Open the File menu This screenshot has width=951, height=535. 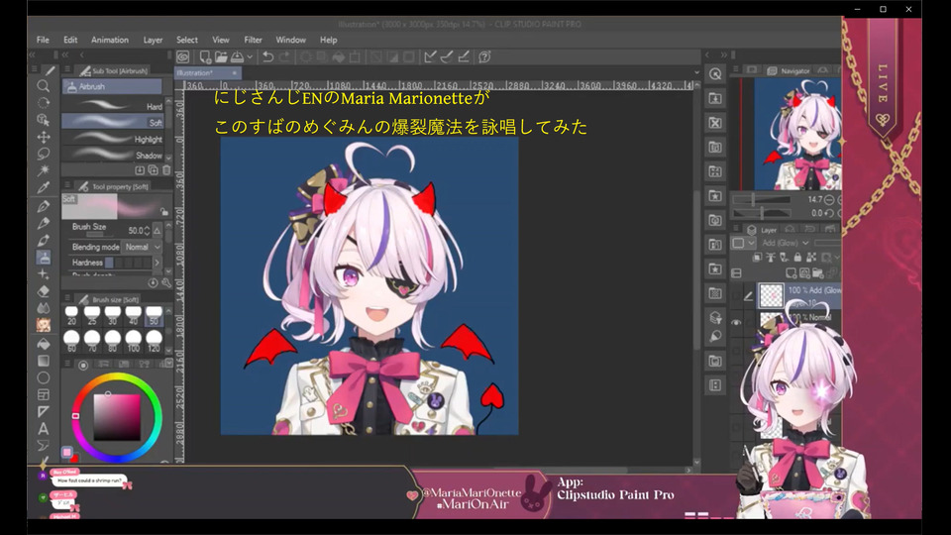pyautogui.click(x=43, y=40)
